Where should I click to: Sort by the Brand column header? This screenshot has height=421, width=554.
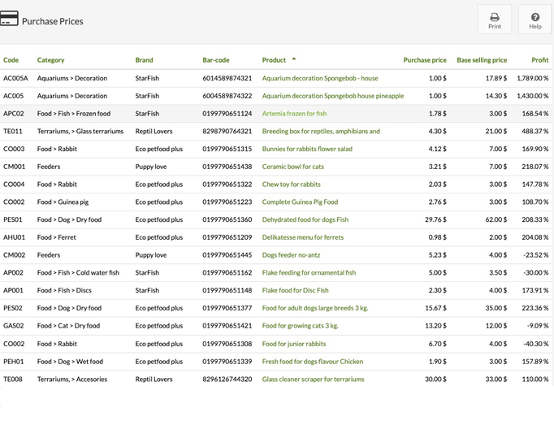click(x=144, y=60)
